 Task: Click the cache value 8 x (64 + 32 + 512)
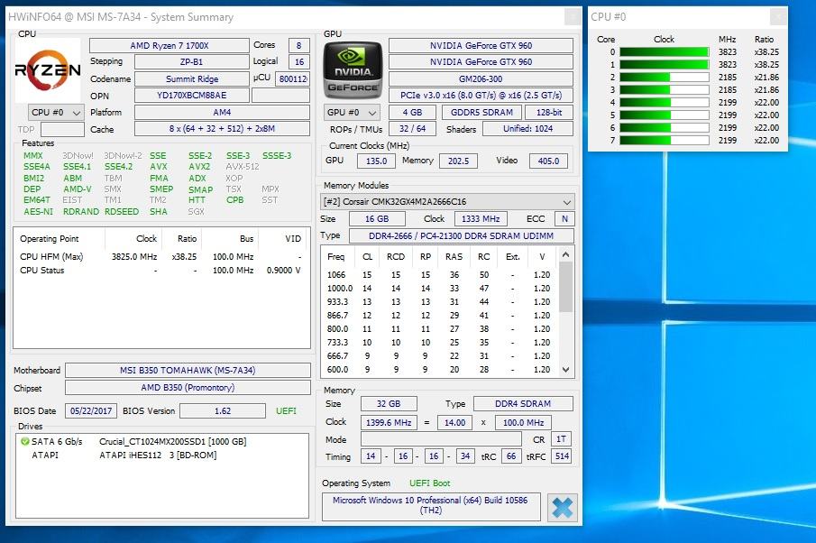click(x=222, y=129)
